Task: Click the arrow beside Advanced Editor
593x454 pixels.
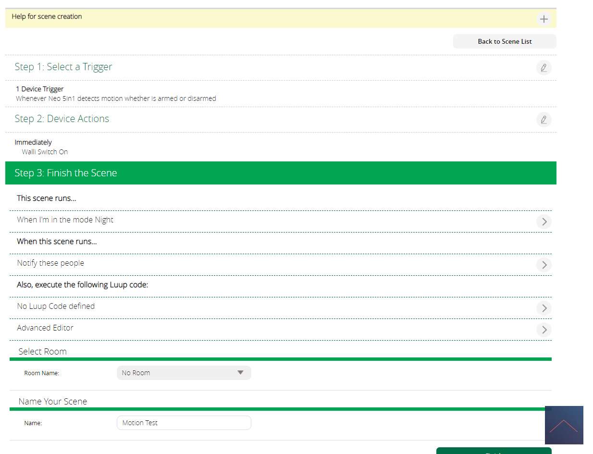Action: (544, 330)
